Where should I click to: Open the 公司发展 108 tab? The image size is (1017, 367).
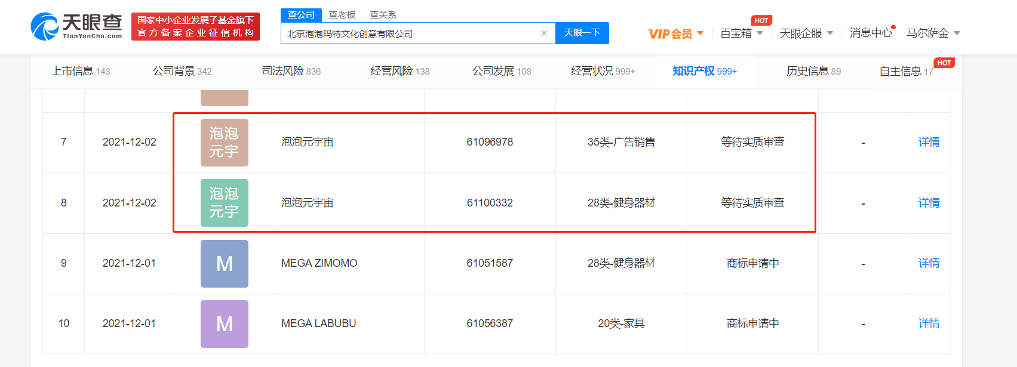point(502,71)
